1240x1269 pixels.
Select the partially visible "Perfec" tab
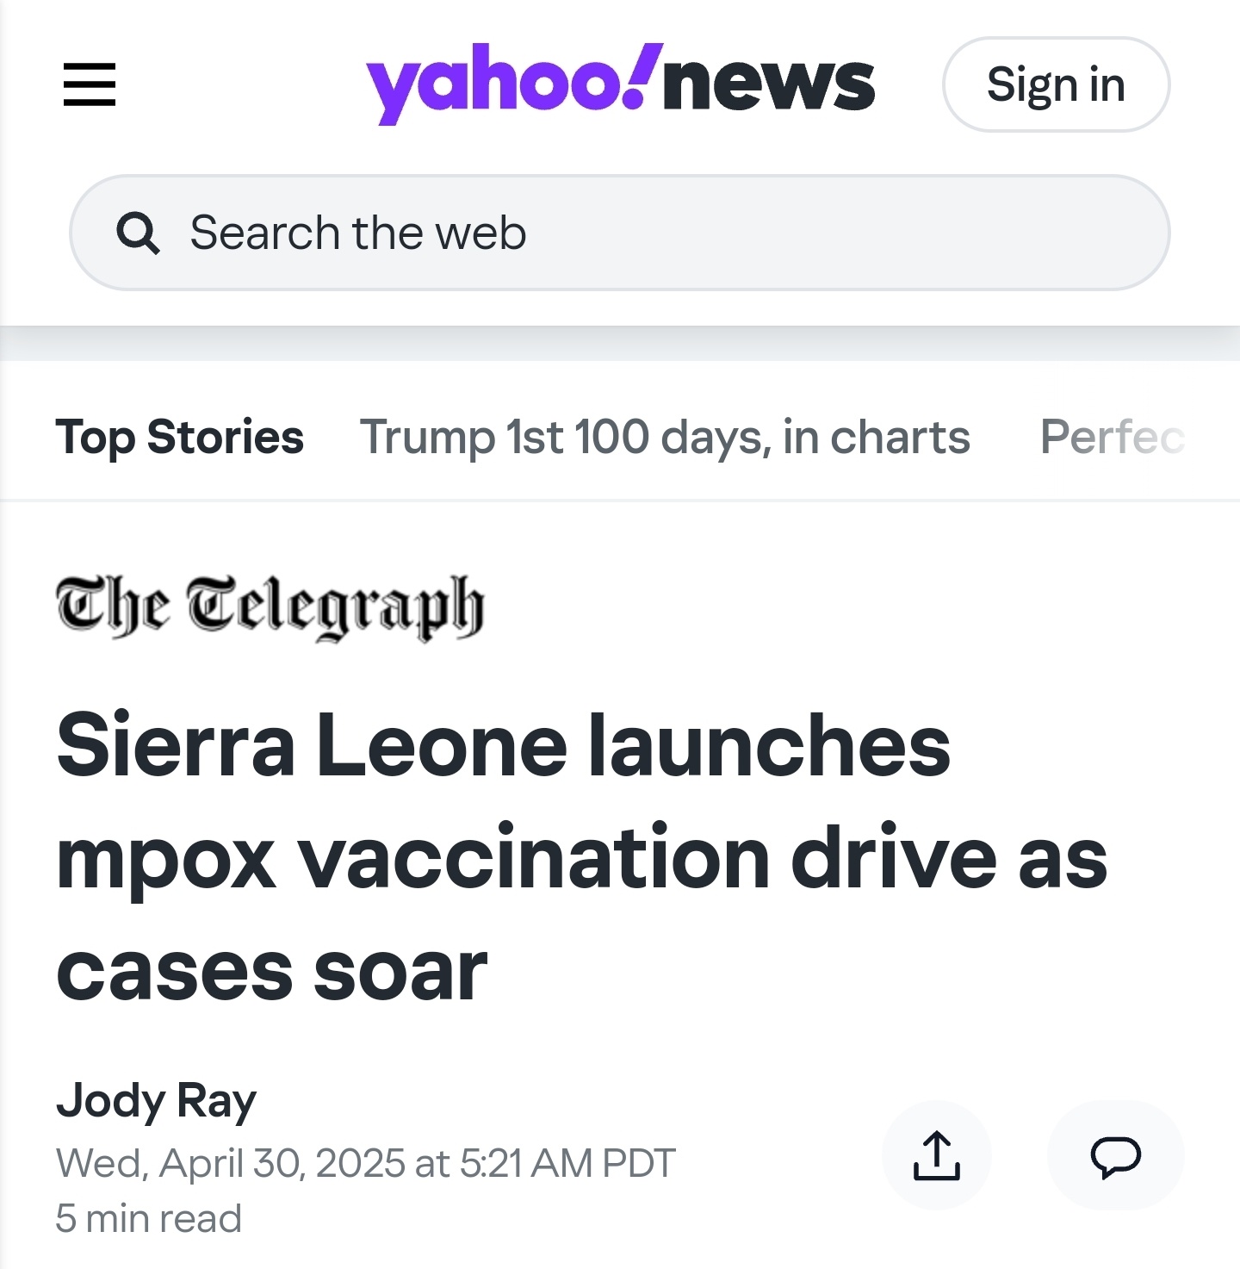coord(1113,437)
